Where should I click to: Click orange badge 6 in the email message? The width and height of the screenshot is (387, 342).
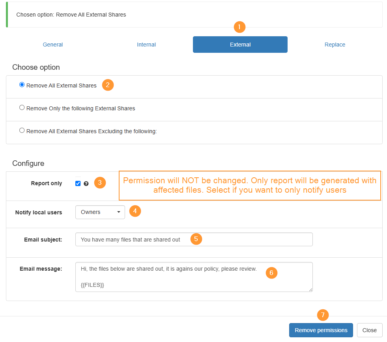click(271, 273)
